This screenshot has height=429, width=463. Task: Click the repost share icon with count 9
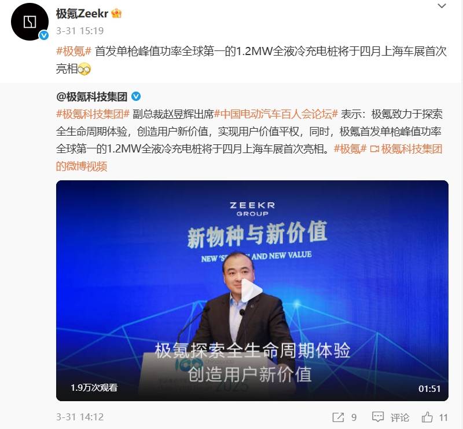point(338,417)
